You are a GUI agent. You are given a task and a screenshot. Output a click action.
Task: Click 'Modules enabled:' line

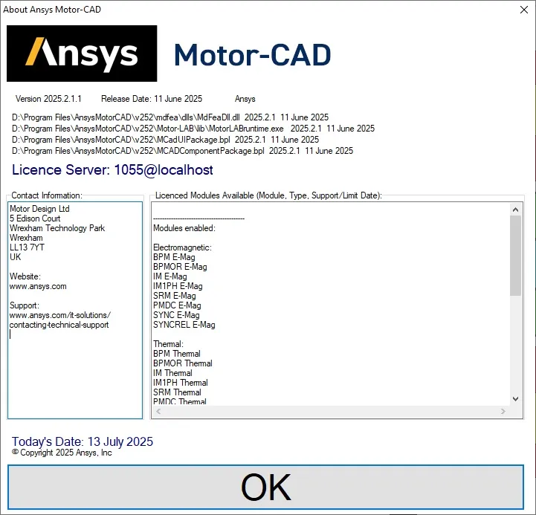184,228
